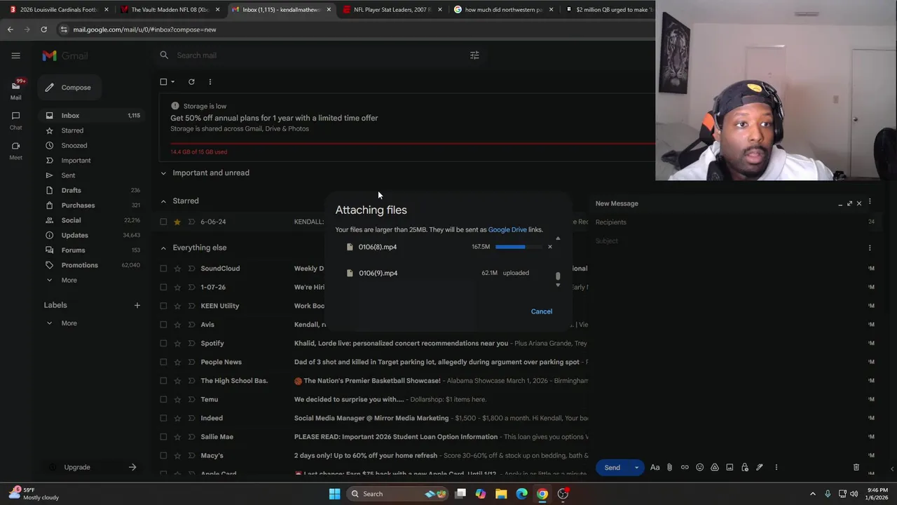897x505 pixels.
Task: Unstar the 6-06-24 email
Action: tap(177, 222)
